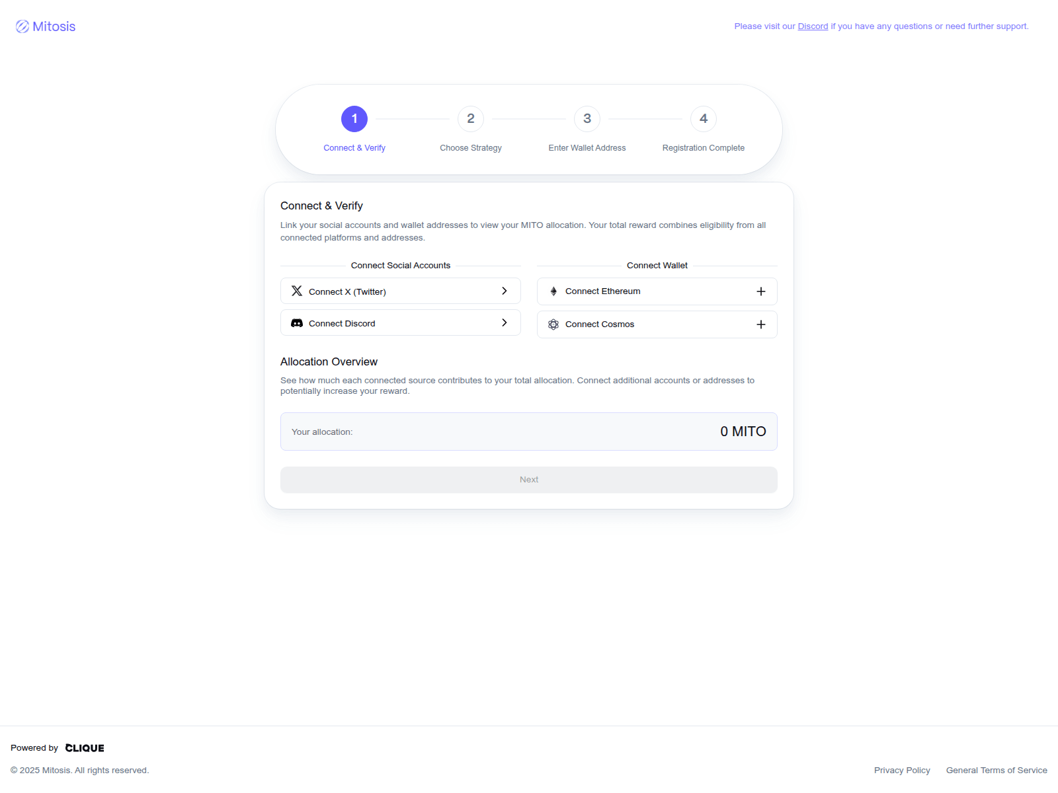The height and width of the screenshot is (793, 1058).
Task: Select step 4 Registration Complete
Action: pos(703,119)
